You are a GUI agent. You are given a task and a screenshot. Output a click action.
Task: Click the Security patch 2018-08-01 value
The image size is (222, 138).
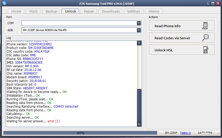pyautogui.click(x=38, y=81)
